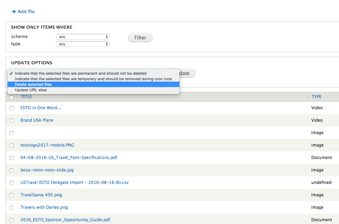Check the box for 2016_ESTO_Sponsor_Opportunity_Guide.pdf
339x224 pixels.
pos(11,220)
